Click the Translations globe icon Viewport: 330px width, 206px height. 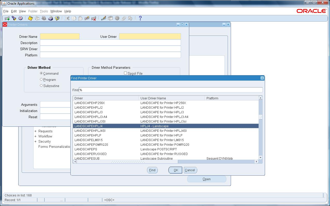pyautogui.click(x=117, y=18)
